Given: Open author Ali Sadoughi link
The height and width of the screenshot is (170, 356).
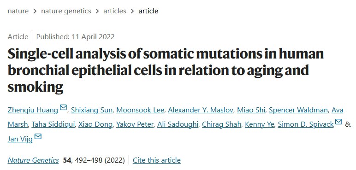Looking at the screenshot, I should pyautogui.click(x=178, y=124).
